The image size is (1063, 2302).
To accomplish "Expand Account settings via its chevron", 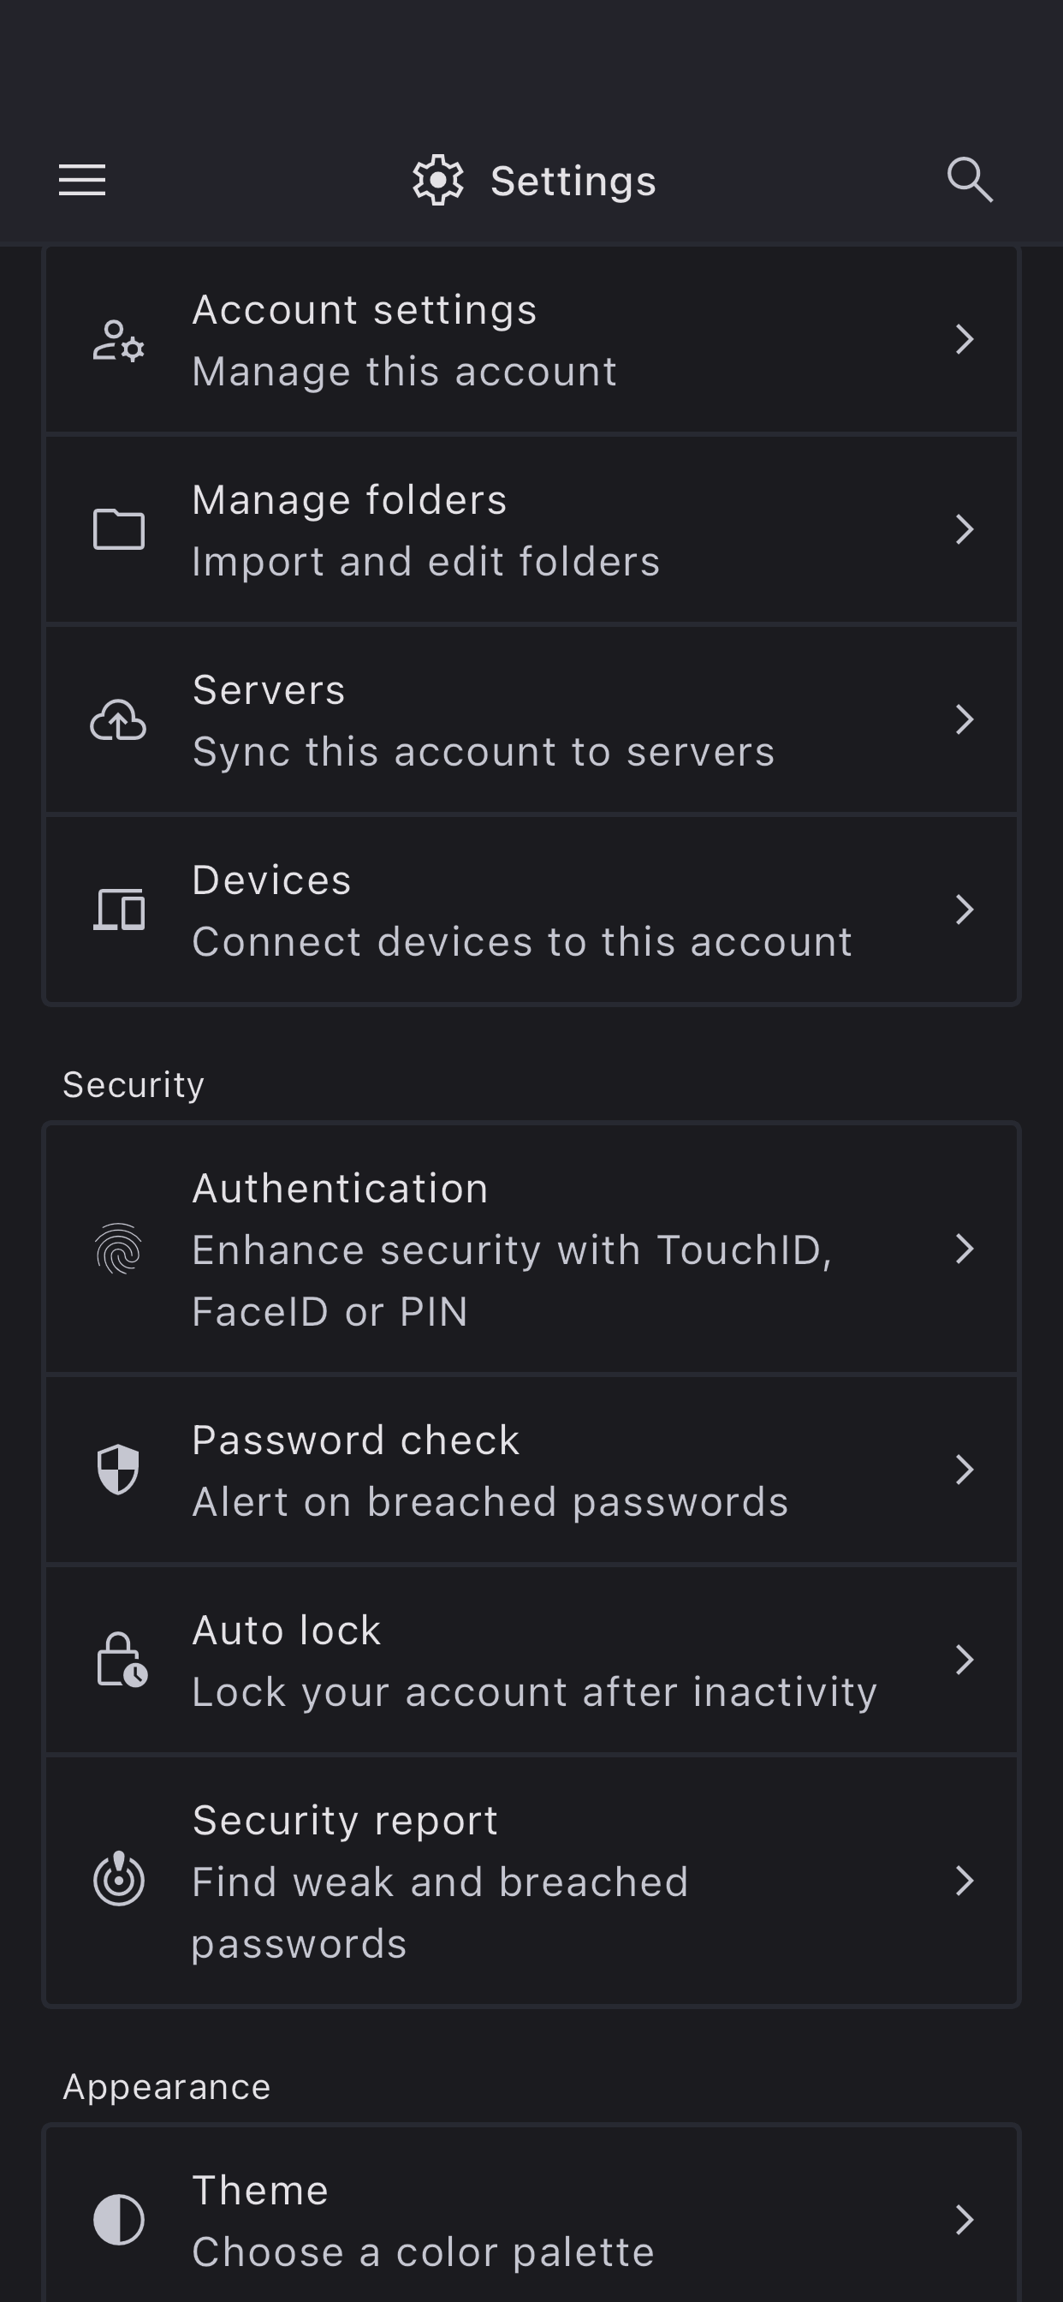I will point(964,340).
